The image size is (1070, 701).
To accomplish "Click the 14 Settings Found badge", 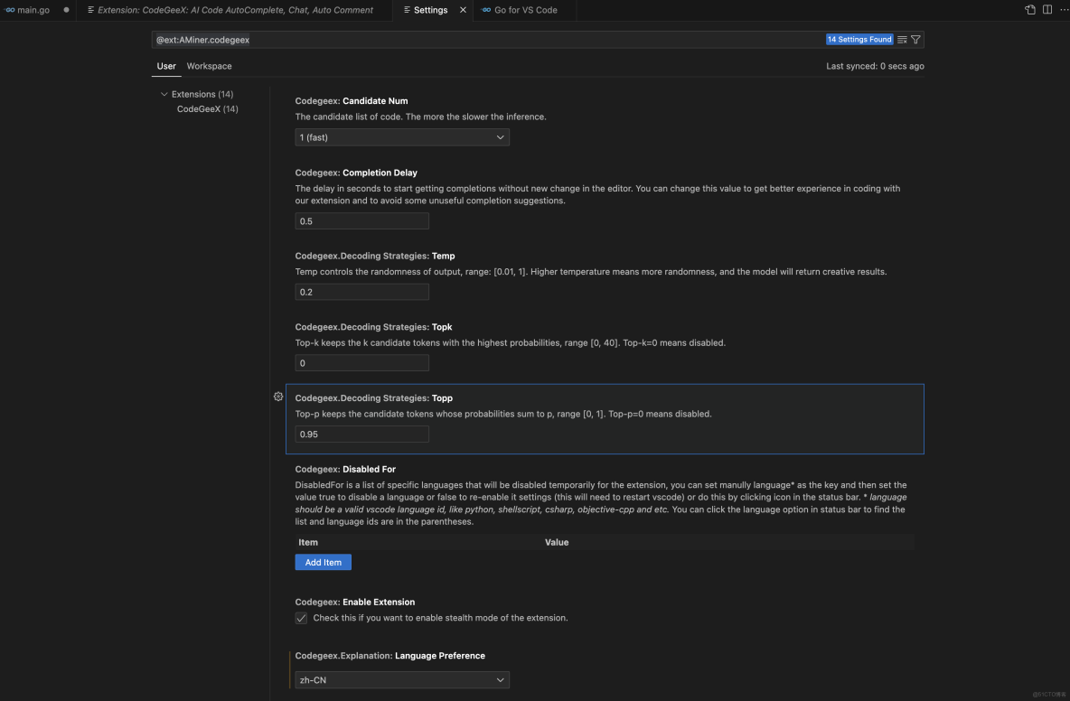I will [x=859, y=40].
